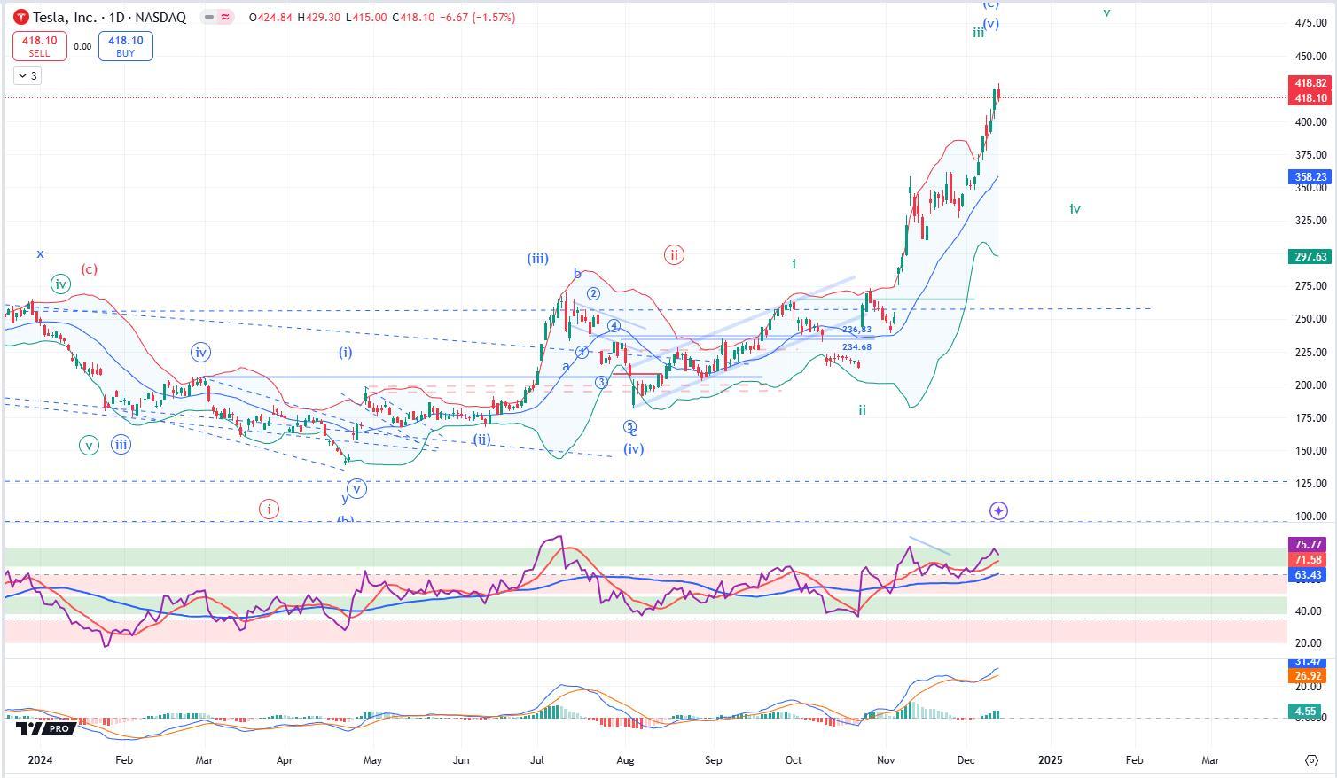
Task: Click the Apr label on the time axis
Action: point(285,760)
